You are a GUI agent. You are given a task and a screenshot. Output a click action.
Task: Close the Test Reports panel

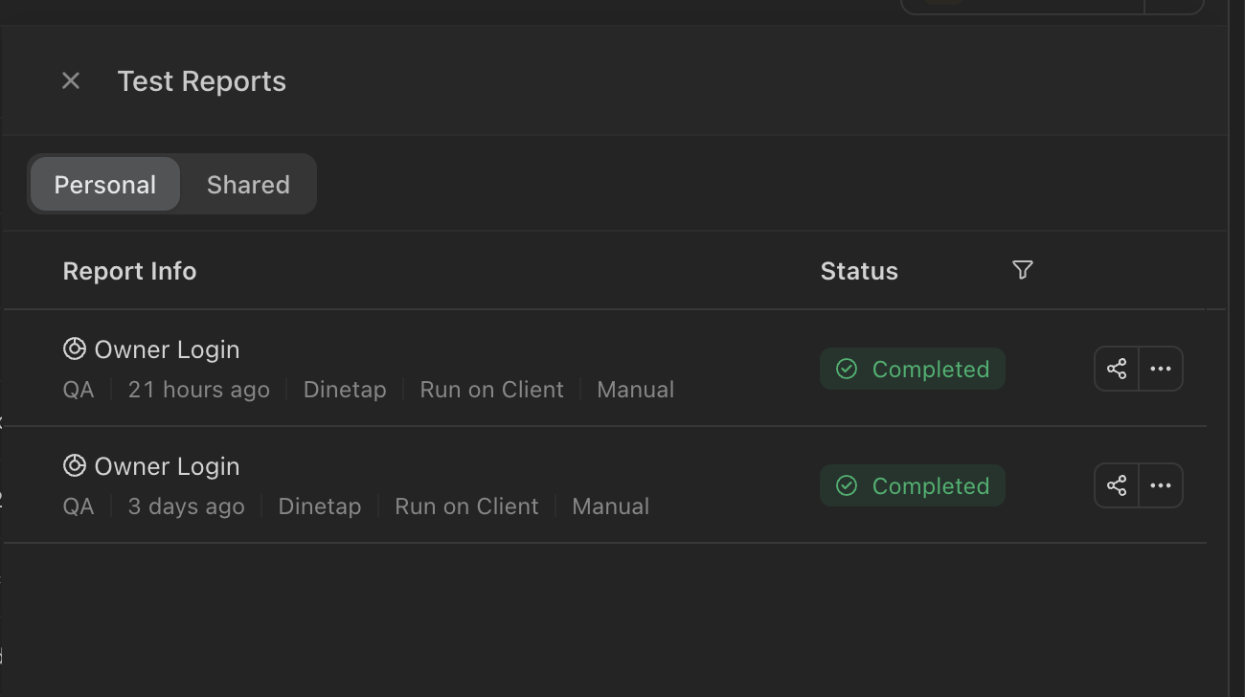(x=71, y=81)
